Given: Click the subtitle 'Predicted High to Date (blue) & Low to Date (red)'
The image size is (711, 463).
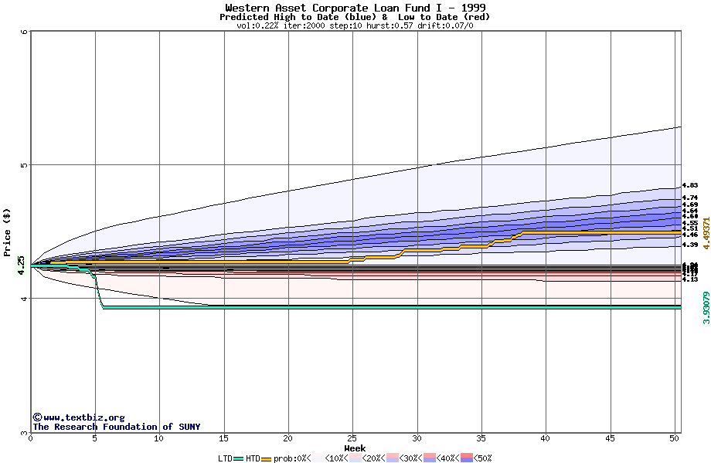Looking at the screenshot, I should pyautogui.click(x=355, y=17).
